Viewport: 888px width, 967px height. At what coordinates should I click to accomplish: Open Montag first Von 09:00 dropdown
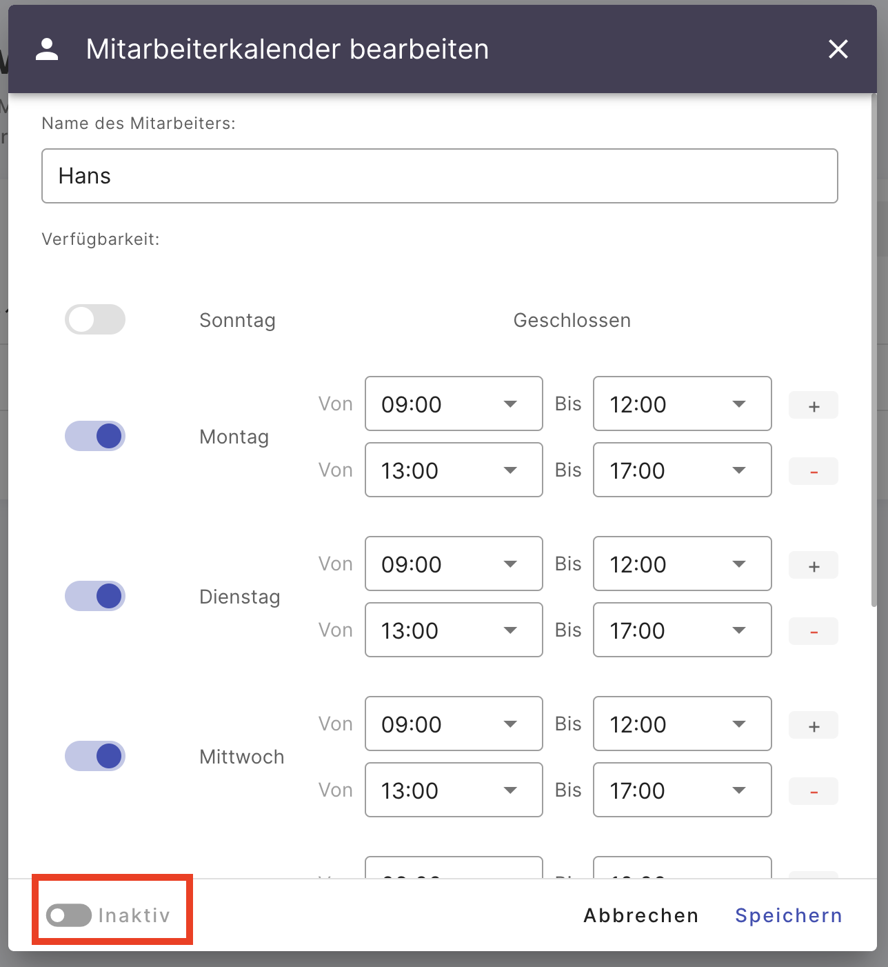coord(453,404)
